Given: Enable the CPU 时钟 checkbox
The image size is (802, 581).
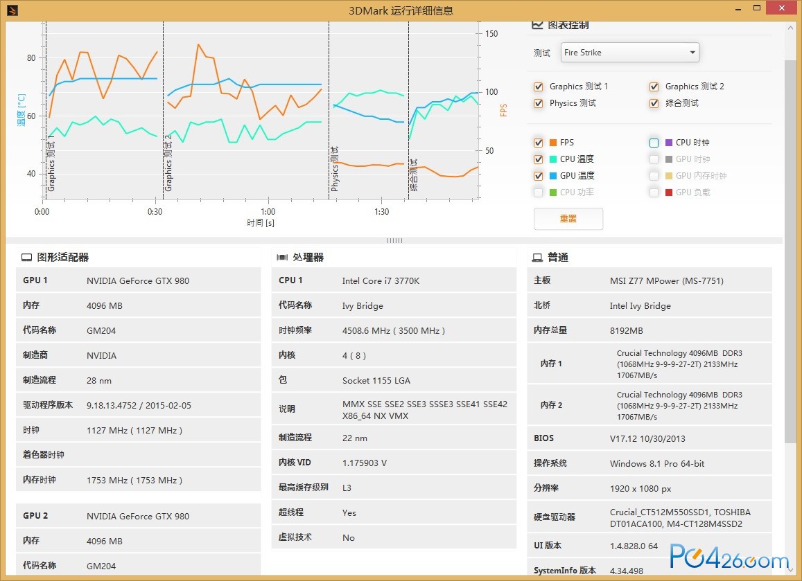Looking at the screenshot, I should tap(654, 143).
